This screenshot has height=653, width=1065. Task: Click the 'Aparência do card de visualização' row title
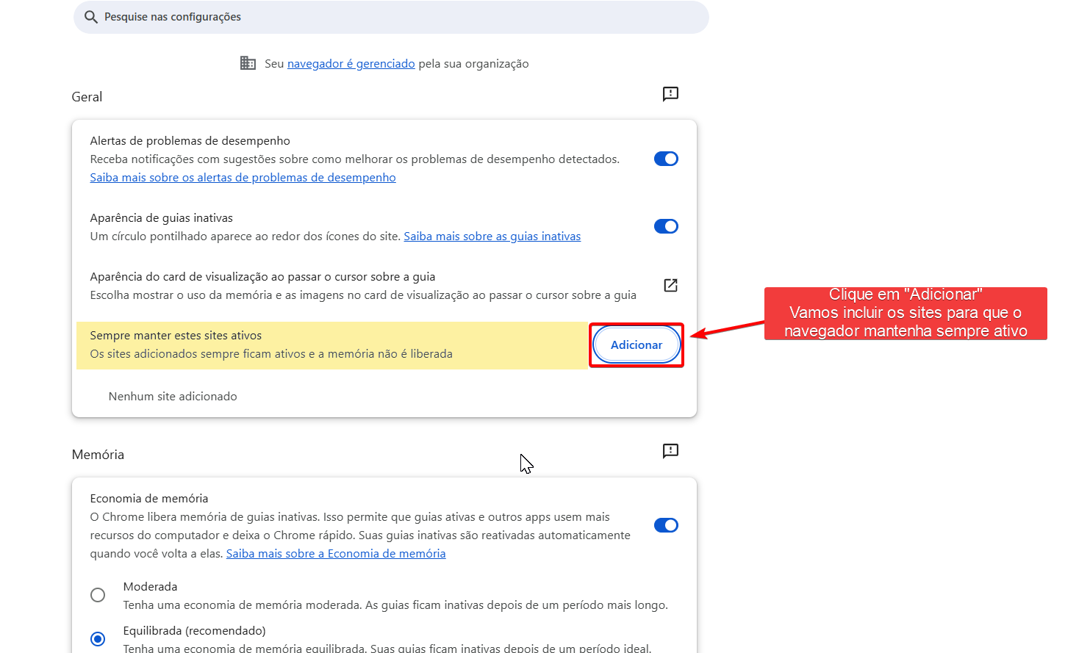[262, 277]
